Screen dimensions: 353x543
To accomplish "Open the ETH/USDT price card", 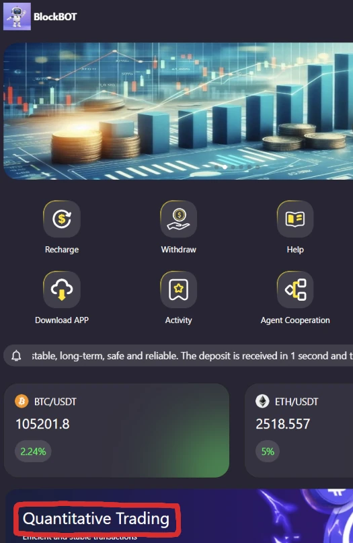I will click(x=299, y=431).
